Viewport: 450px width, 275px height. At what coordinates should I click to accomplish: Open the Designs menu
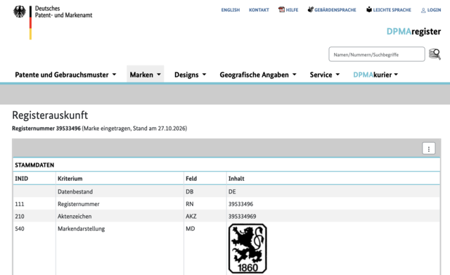coord(186,75)
